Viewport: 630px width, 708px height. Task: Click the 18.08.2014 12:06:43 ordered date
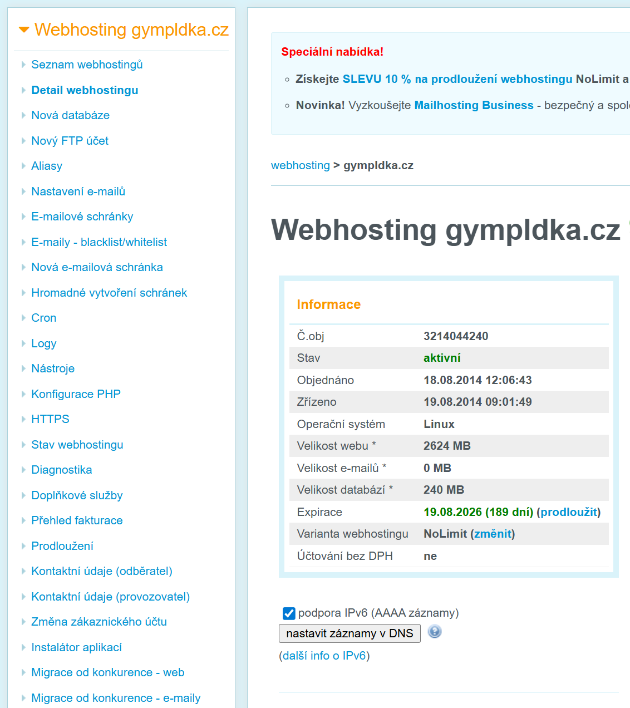(x=478, y=380)
